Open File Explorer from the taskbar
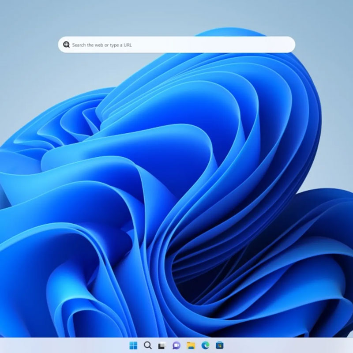This screenshot has width=353, height=353. [x=191, y=345]
